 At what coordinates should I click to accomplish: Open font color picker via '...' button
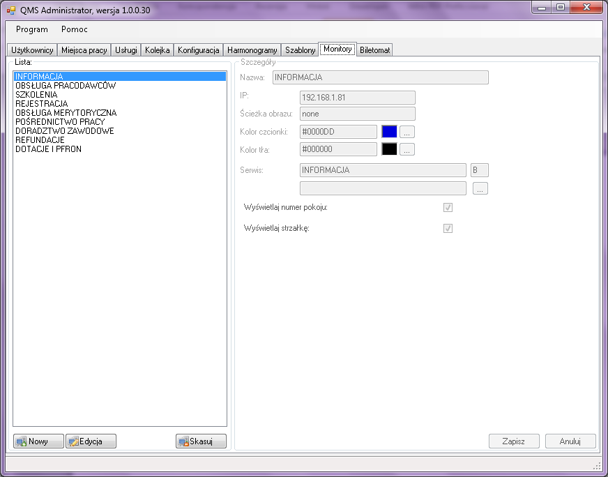point(406,132)
